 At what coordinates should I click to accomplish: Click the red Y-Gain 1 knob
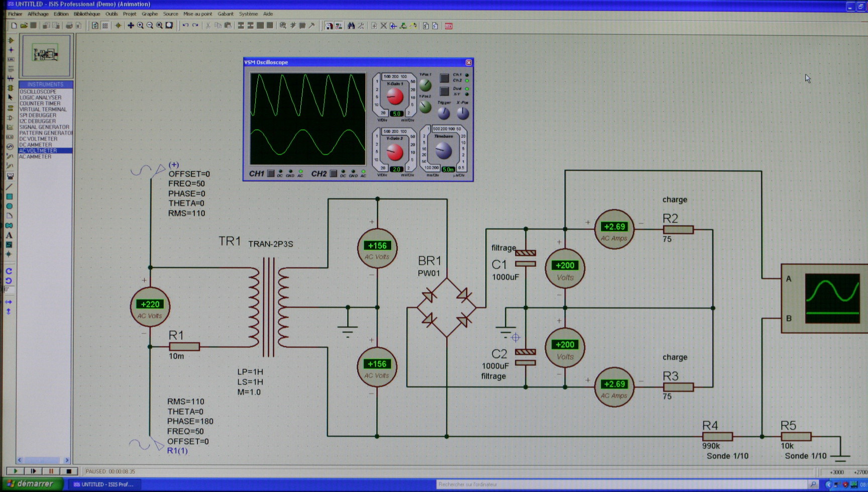click(395, 96)
